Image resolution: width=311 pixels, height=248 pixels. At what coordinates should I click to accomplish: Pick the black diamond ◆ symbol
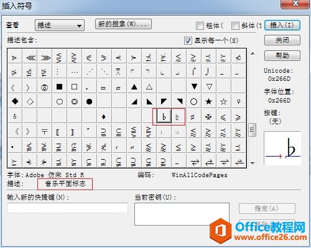coord(15,101)
